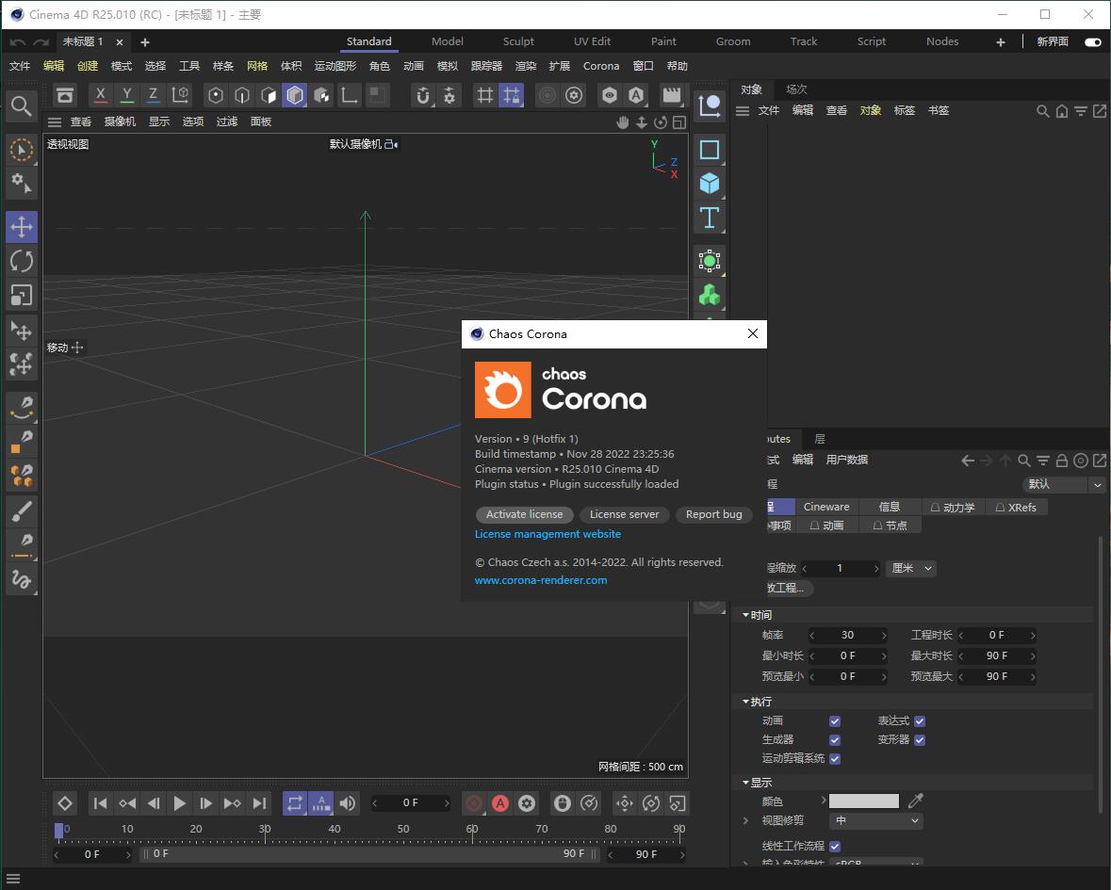The image size is (1111, 890).
Task: Collapse the 时间 section
Action: pos(747,614)
